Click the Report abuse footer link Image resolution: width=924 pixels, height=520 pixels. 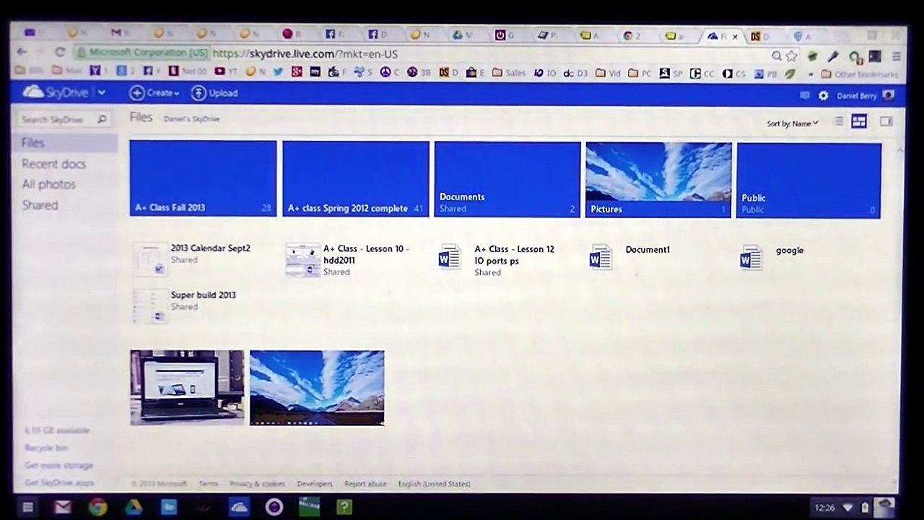point(365,484)
